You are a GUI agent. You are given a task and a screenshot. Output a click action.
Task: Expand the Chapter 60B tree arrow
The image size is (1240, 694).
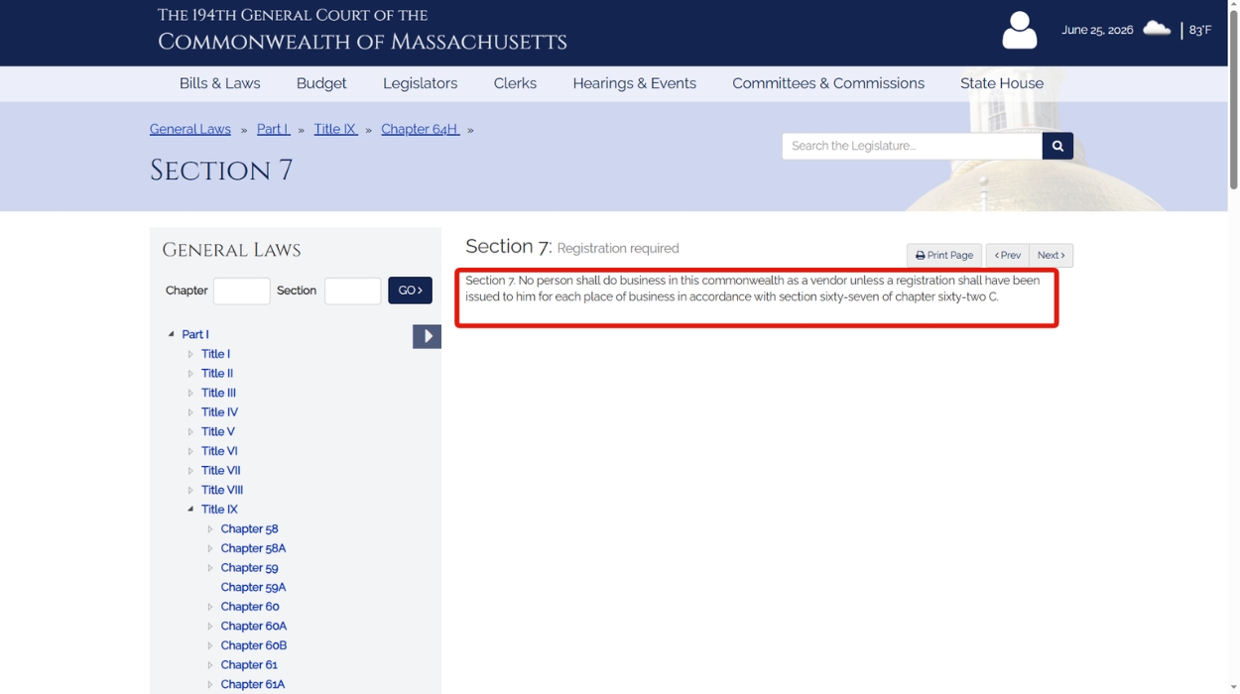pos(210,645)
